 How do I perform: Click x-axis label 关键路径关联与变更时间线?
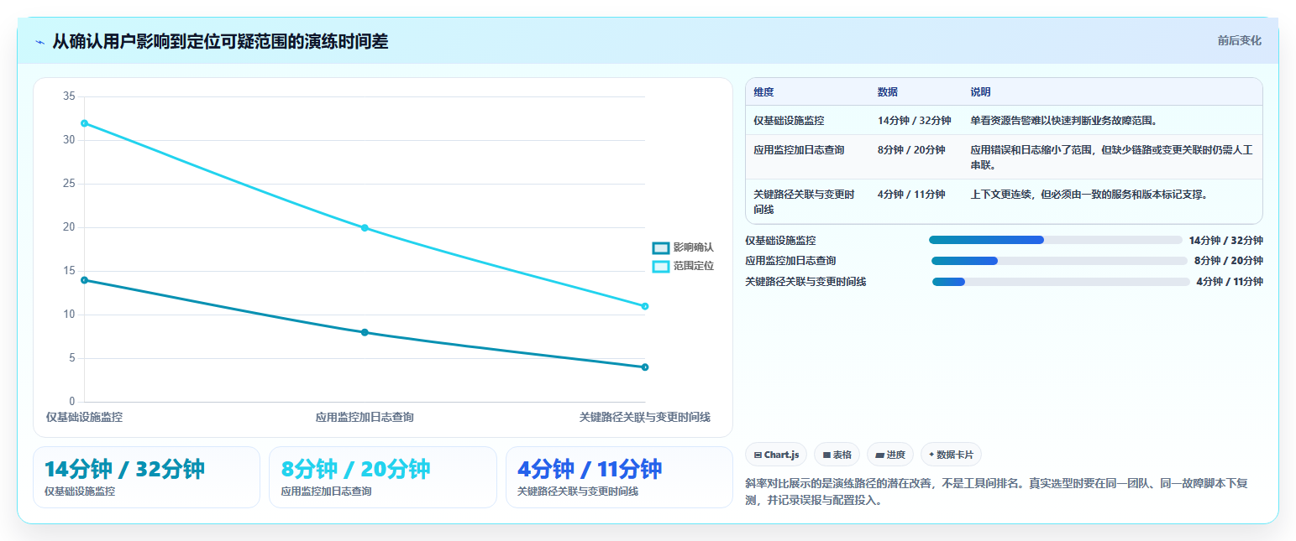point(645,417)
